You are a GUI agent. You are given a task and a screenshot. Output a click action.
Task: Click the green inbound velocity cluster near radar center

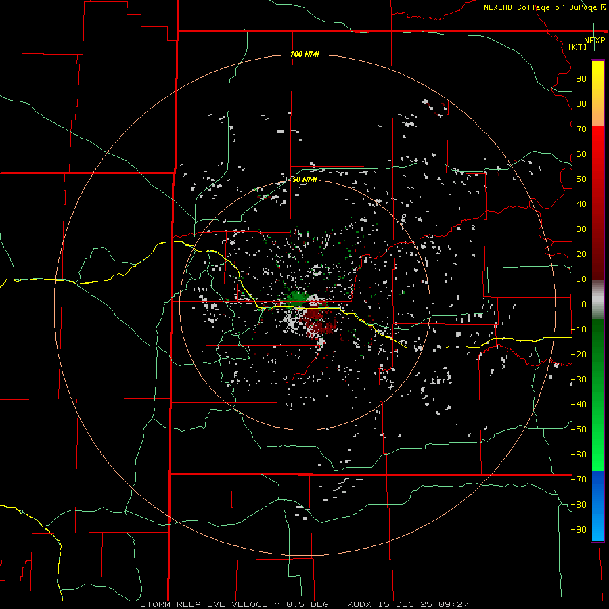297,297
